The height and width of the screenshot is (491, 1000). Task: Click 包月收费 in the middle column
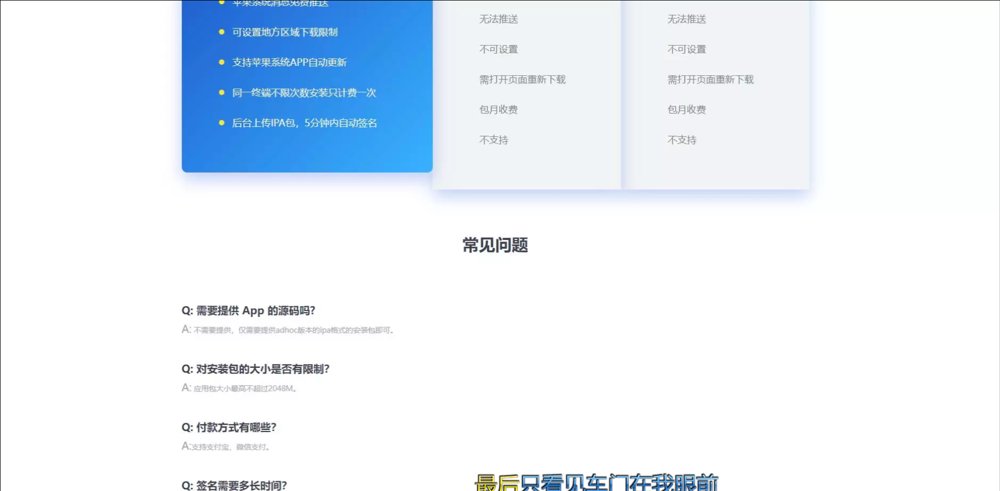pos(498,109)
